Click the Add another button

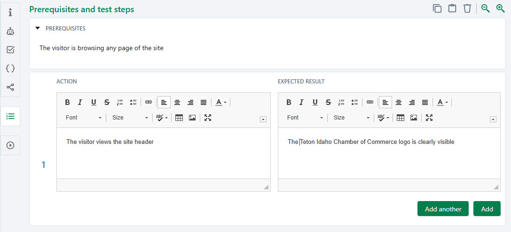click(443, 209)
